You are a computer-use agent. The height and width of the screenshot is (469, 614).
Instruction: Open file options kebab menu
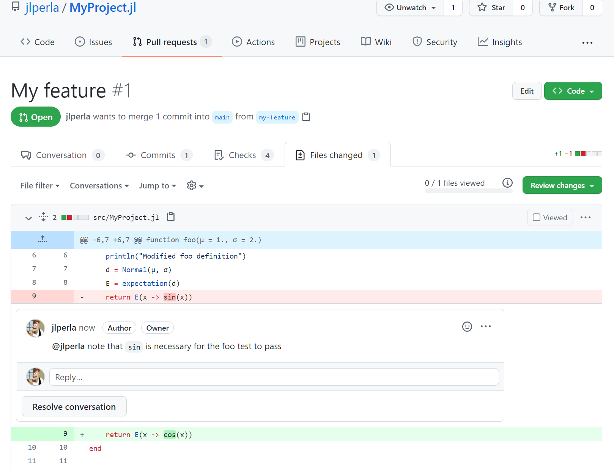click(x=585, y=217)
